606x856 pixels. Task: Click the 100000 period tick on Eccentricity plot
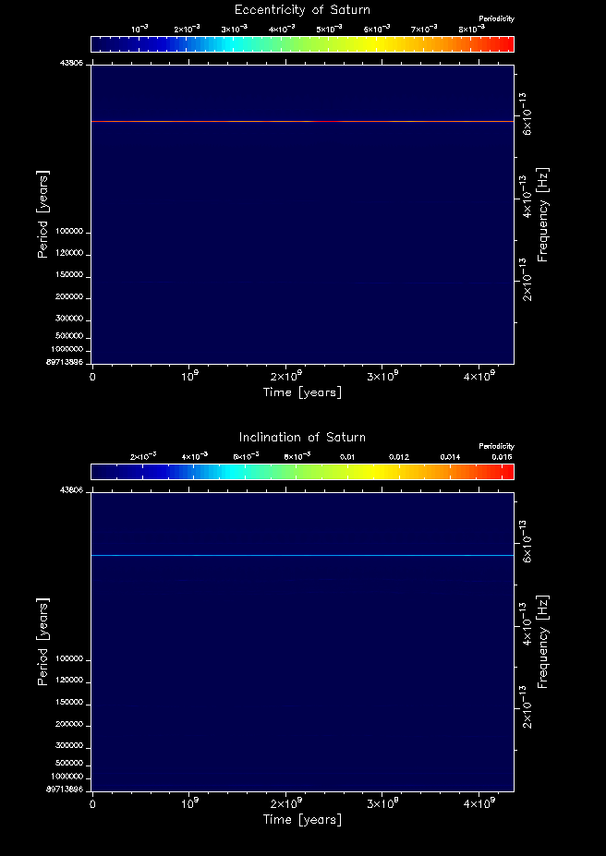(69, 231)
